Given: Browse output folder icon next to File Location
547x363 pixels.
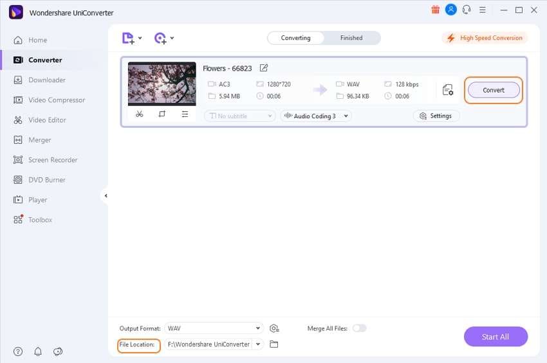Looking at the screenshot, I should pos(274,344).
